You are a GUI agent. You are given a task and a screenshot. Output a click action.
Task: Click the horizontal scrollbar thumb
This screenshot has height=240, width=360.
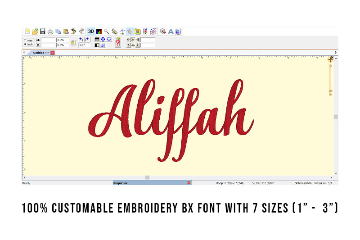pos(148,177)
